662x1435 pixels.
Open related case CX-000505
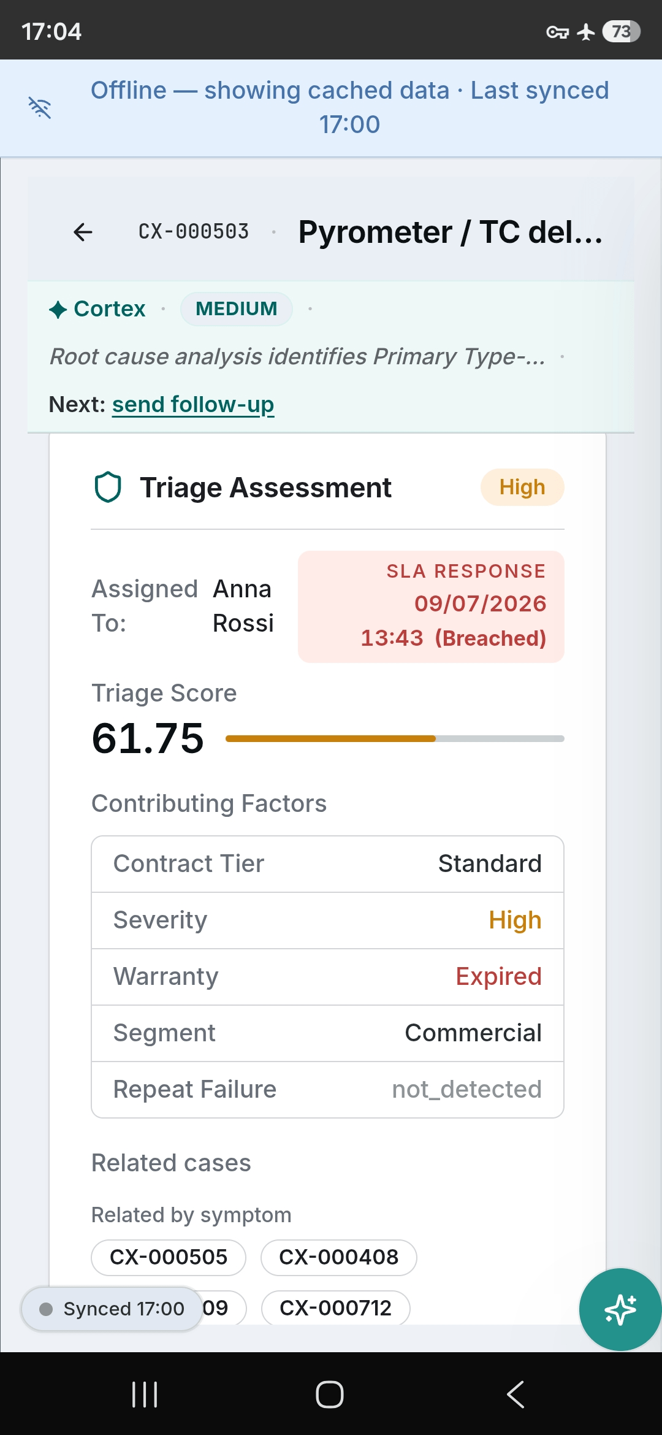169,1257
